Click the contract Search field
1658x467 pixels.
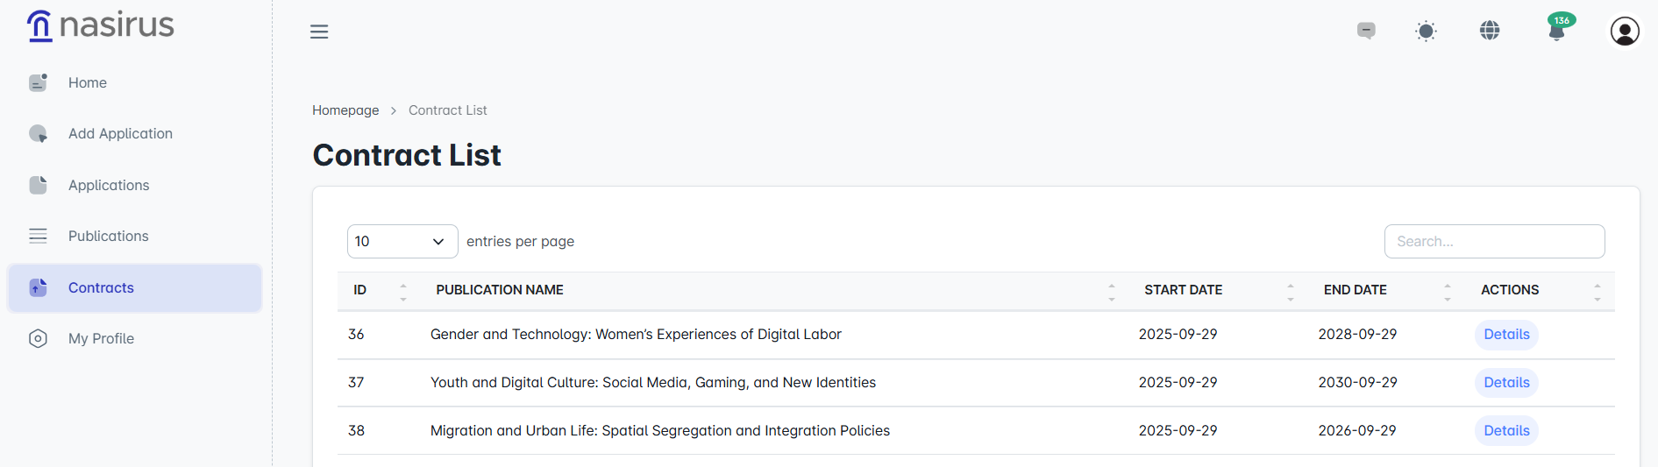pos(1494,242)
